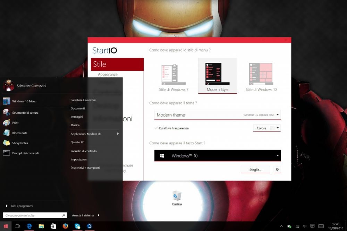Open the Modern theme dropdown
This screenshot has height=231, width=347.
coord(217,115)
